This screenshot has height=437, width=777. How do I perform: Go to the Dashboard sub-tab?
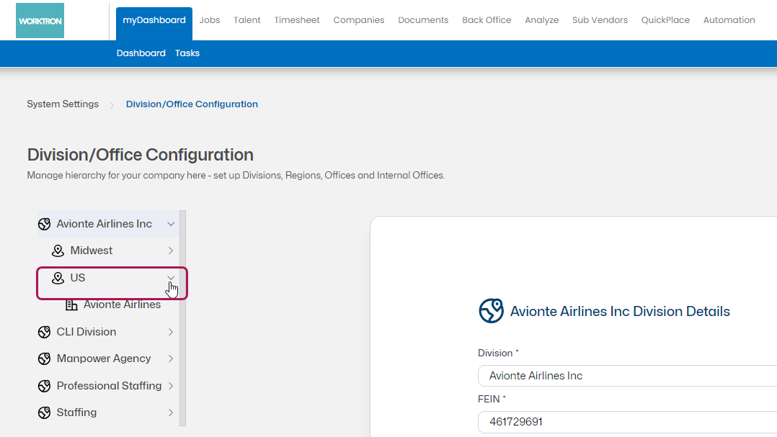coord(141,53)
